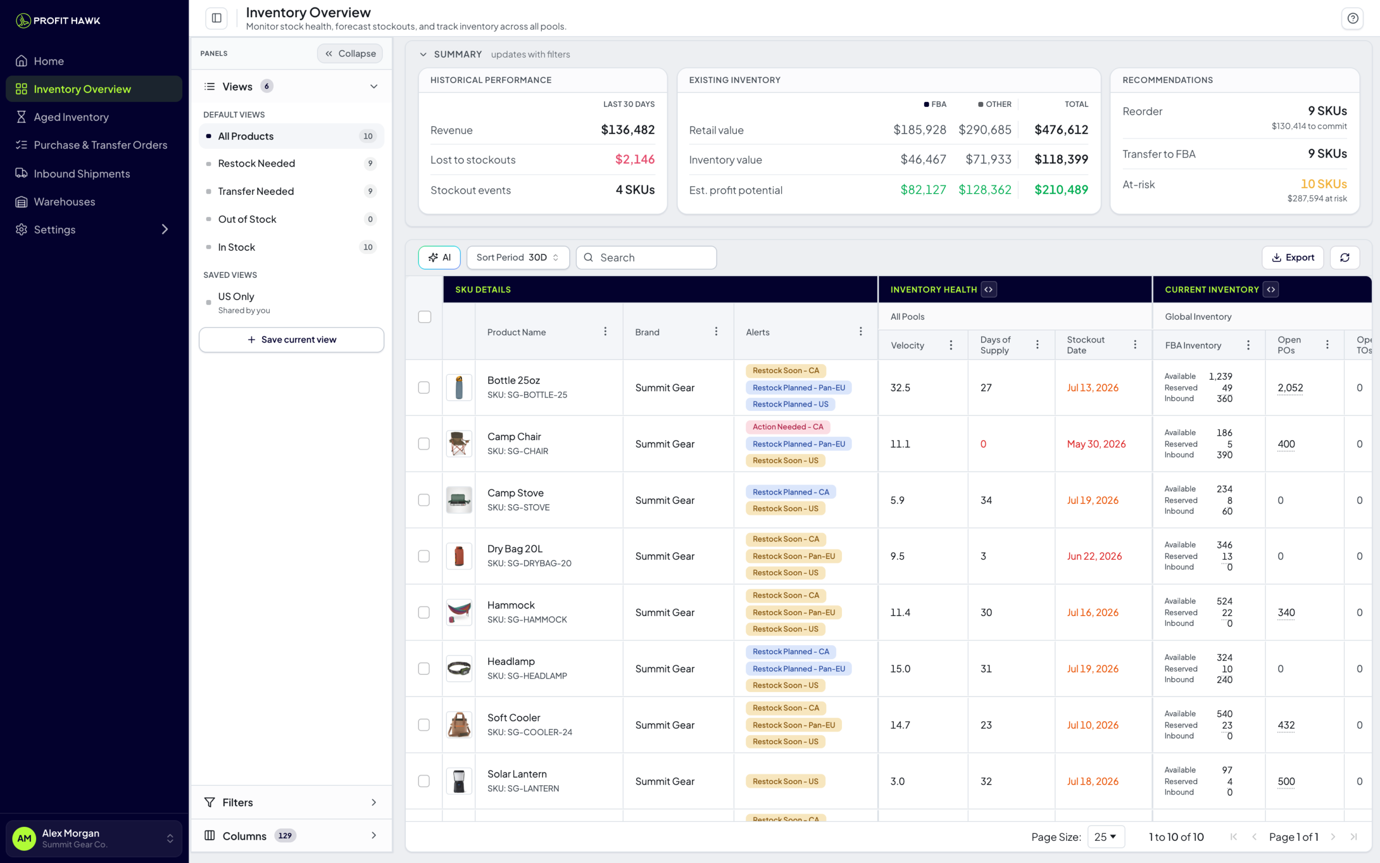This screenshot has height=863, width=1380.
Task: Click the 2,052 open POs link for Bottle
Action: click(x=1290, y=388)
